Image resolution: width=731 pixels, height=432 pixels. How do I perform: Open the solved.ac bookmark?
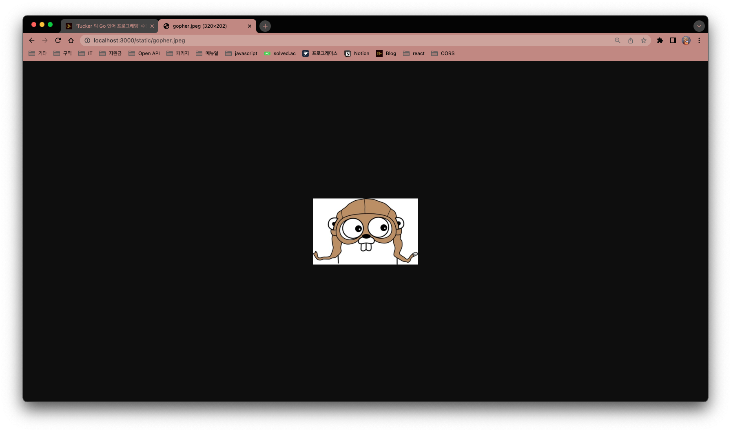click(279, 53)
